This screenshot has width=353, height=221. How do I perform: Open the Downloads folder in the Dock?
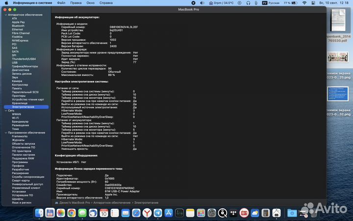(x=292, y=213)
